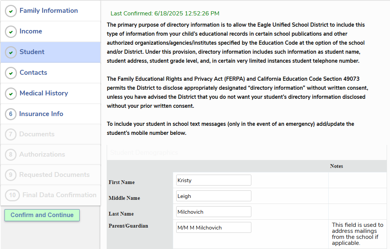Click the Parent/Guardian label
Screen dimensions: 390x249
click(x=128, y=226)
